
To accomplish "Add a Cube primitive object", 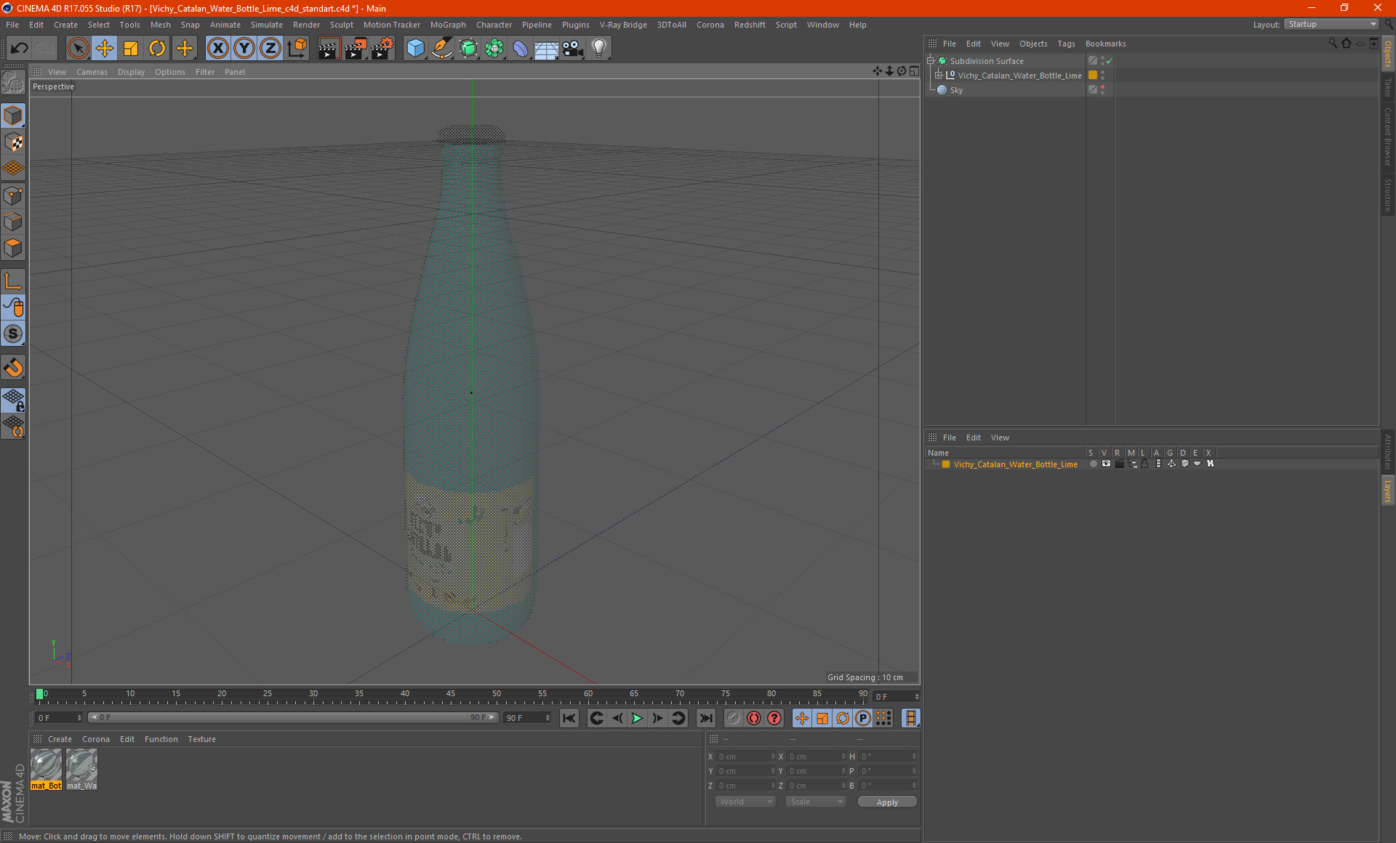I will pyautogui.click(x=415, y=49).
